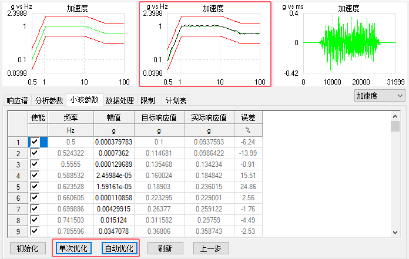Select the 小波参数 tab
Screen dimensions: 409x259
84,99
